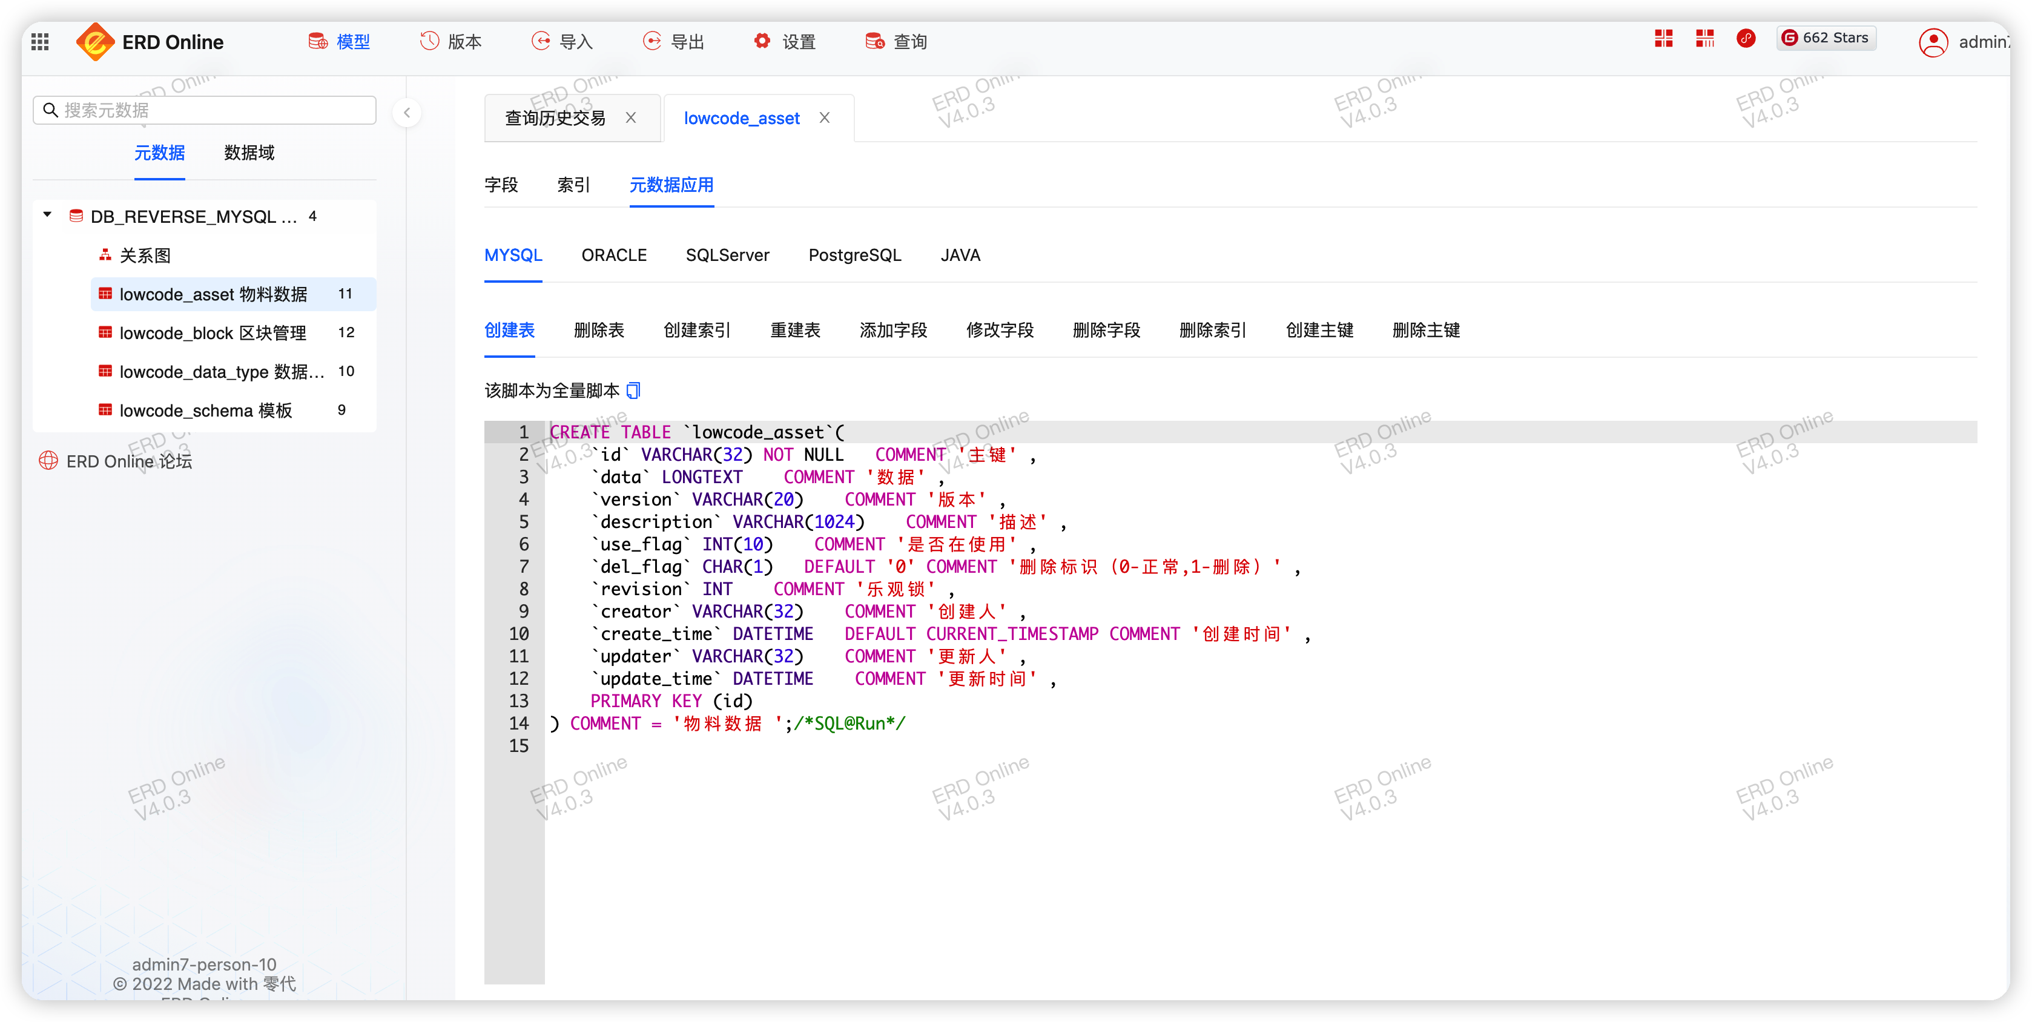Switch to ORACLE SQL tab
The width and height of the screenshot is (2032, 1022).
(x=614, y=254)
